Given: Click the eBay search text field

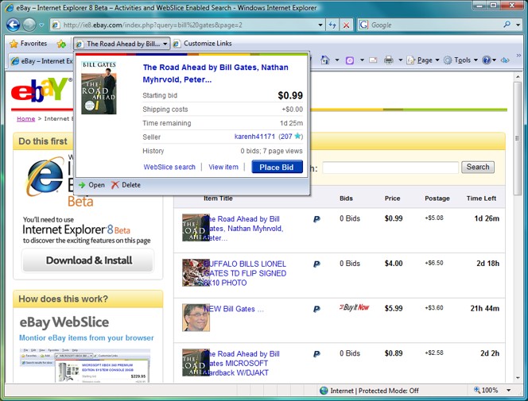Looking at the screenshot, I should 390,167.
